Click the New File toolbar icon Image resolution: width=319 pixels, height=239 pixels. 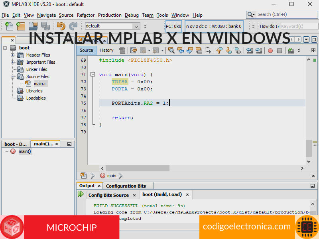(9, 26)
